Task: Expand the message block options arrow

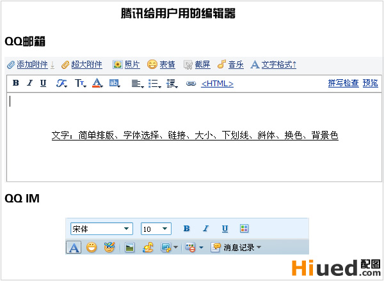Action: [x=201, y=248]
